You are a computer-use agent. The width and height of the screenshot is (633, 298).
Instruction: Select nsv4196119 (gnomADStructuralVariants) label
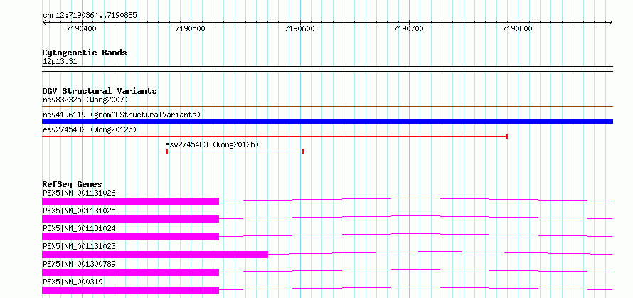[x=122, y=115]
